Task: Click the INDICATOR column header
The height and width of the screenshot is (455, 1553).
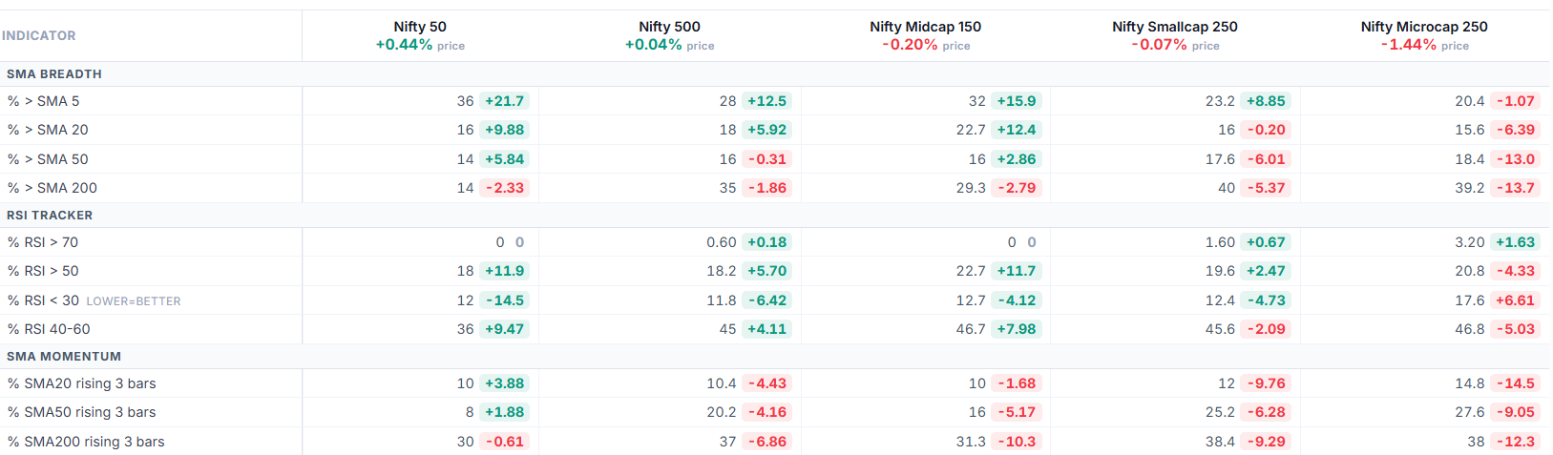Action: [x=39, y=35]
